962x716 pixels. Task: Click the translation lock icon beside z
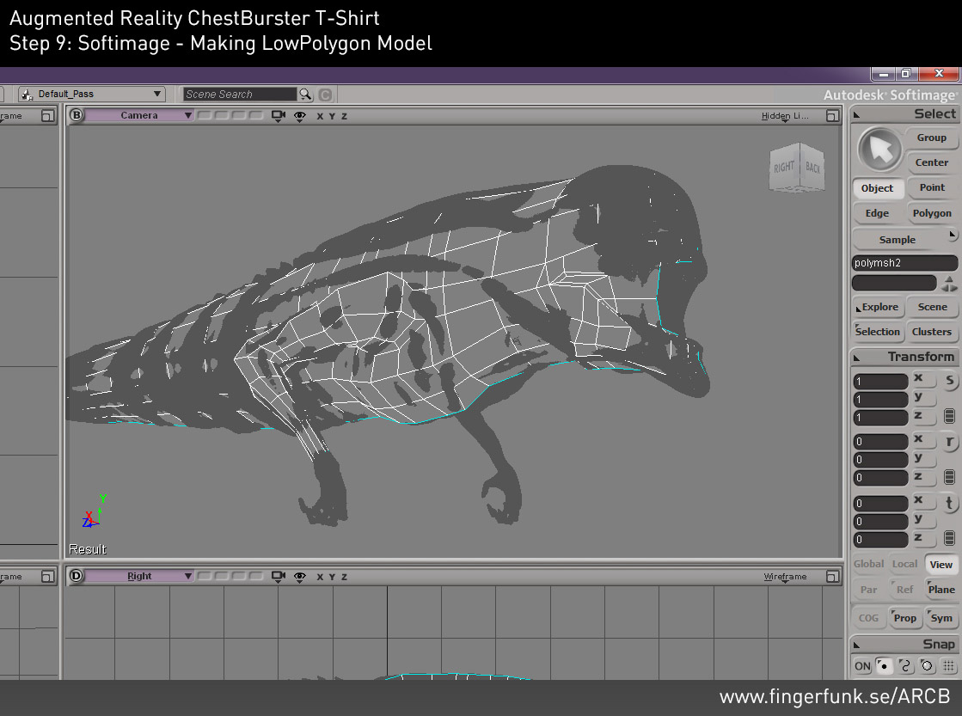pyautogui.click(x=949, y=538)
